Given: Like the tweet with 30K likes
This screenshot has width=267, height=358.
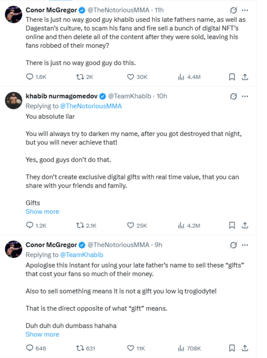Looking at the screenshot, I should 131,77.
